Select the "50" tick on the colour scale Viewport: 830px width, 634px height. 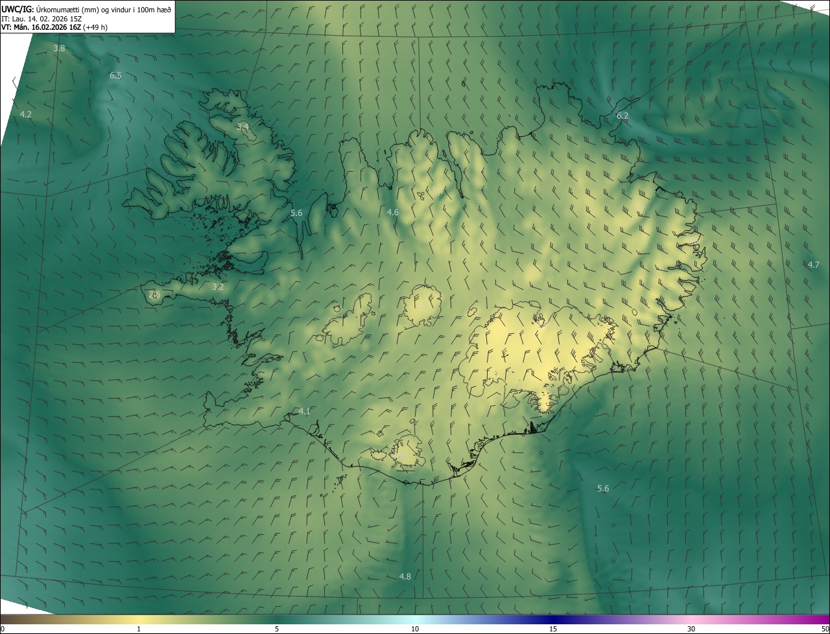coord(825,629)
